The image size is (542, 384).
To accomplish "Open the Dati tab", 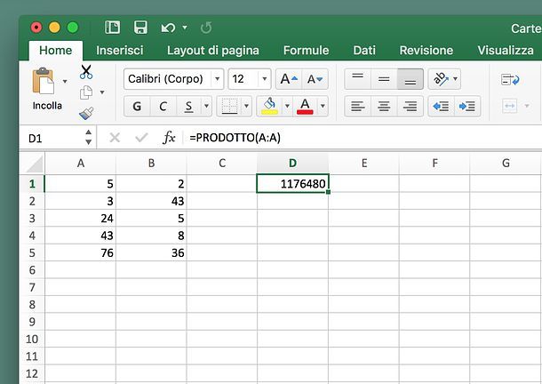I will (x=364, y=51).
